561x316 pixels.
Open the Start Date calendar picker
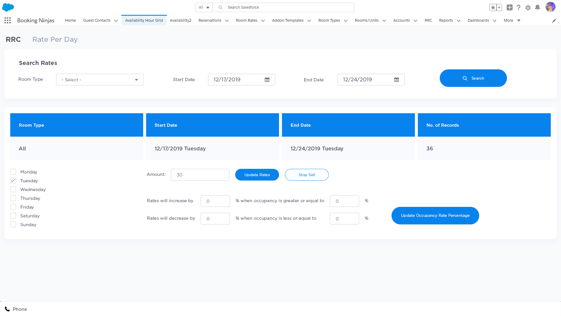point(267,80)
